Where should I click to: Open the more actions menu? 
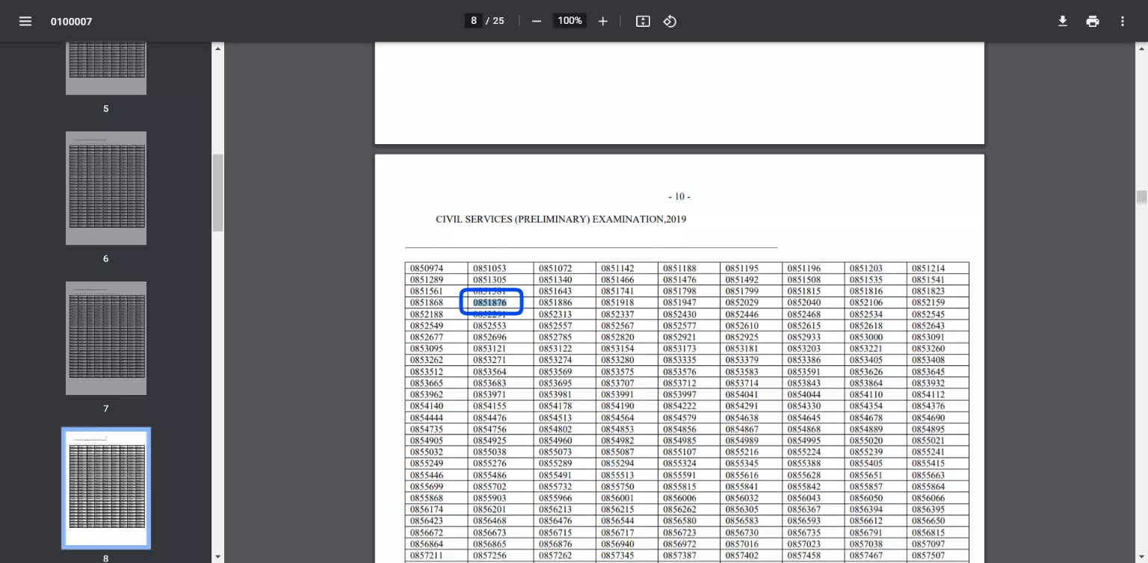tap(1122, 21)
